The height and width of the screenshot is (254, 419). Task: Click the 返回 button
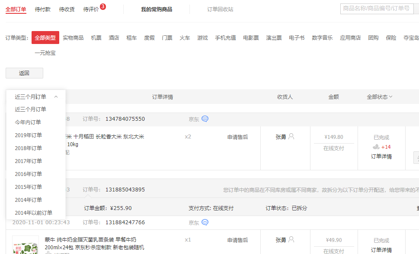point(24,73)
